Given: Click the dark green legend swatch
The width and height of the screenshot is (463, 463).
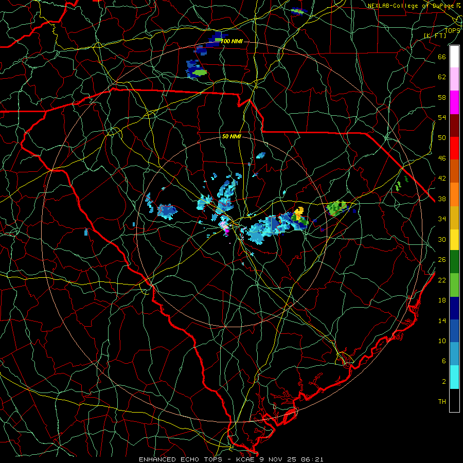Looking at the screenshot, I should 454,262.
